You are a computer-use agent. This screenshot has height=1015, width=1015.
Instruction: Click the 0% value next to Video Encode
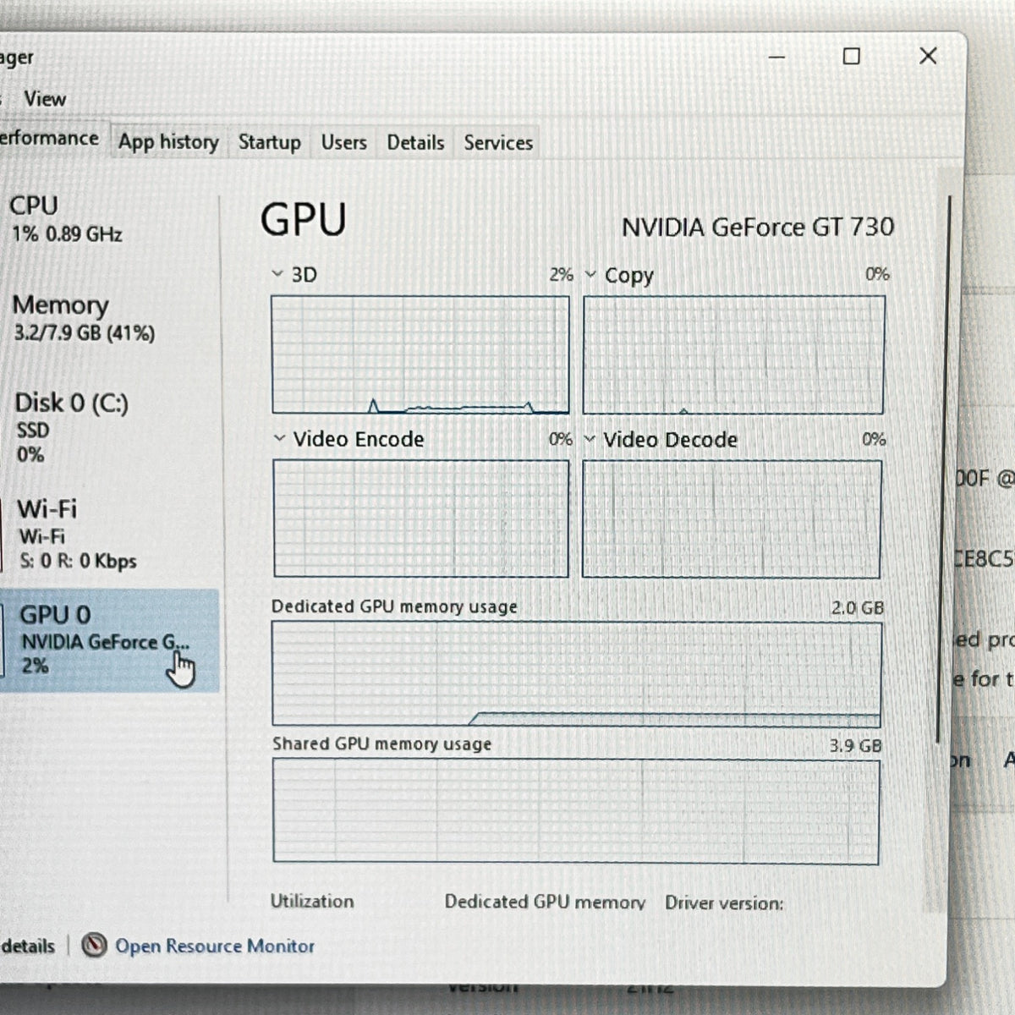560,439
